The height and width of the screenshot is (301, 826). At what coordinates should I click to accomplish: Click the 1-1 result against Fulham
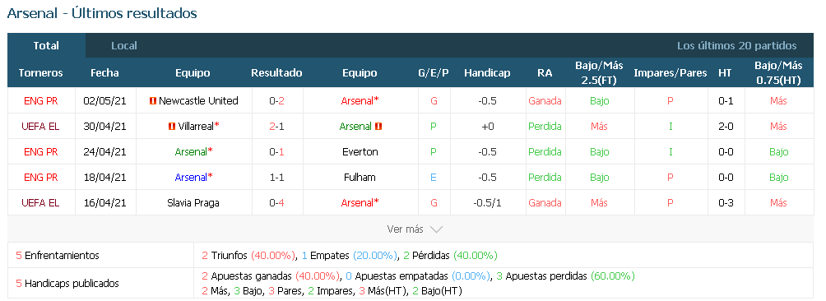click(276, 178)
